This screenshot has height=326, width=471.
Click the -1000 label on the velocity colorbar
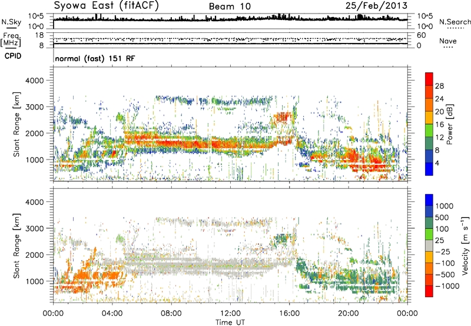tap(447, 286)
